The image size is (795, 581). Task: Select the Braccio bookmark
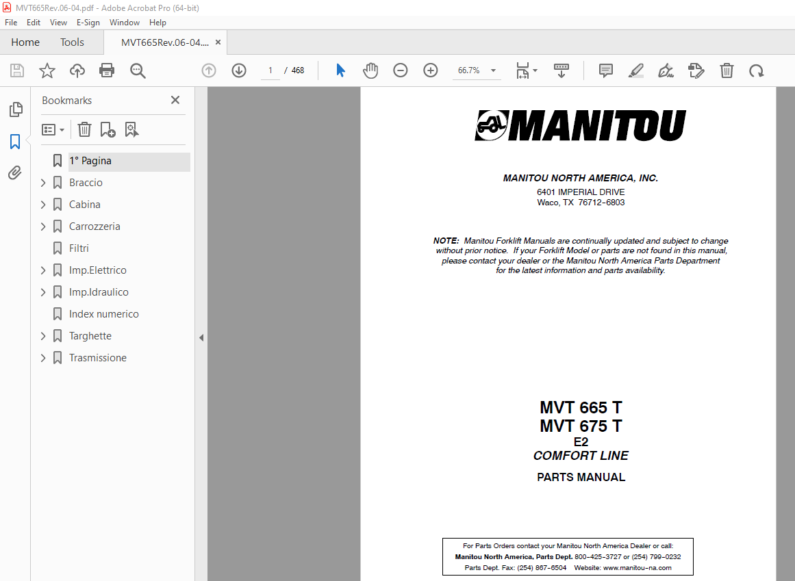pyautogui.click(x=86, y=183)
